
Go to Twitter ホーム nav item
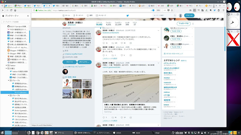66,15
